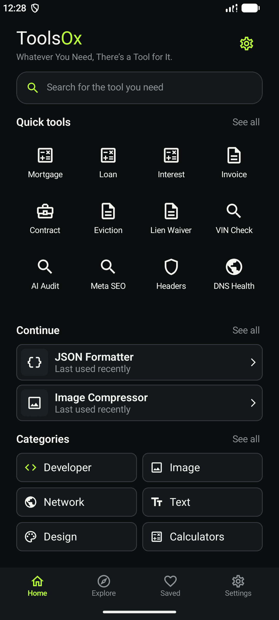Open the AI Audit tool
Viewport: 279px width, 620px height.
click(x=45, y=275)
